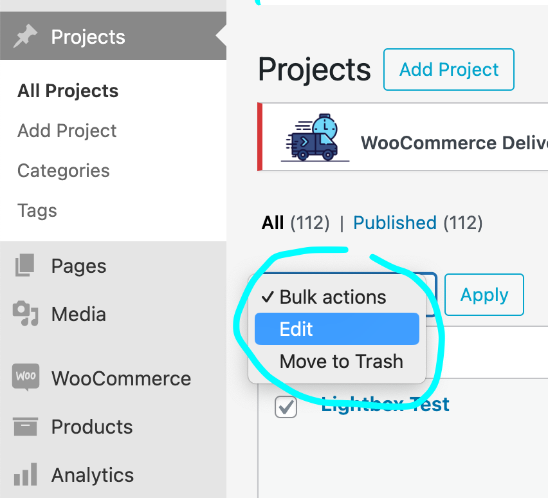Open the Categories submenu item
This screenshot has height=498, width=548.
(63, 171)
